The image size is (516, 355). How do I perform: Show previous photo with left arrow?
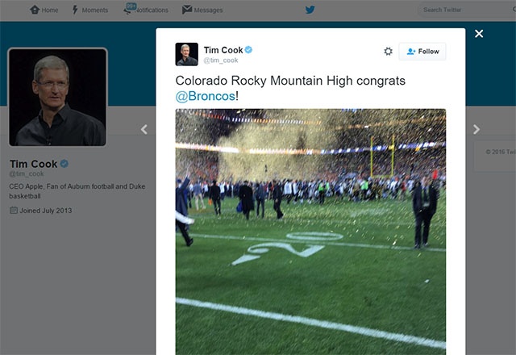tap(144, 129)
